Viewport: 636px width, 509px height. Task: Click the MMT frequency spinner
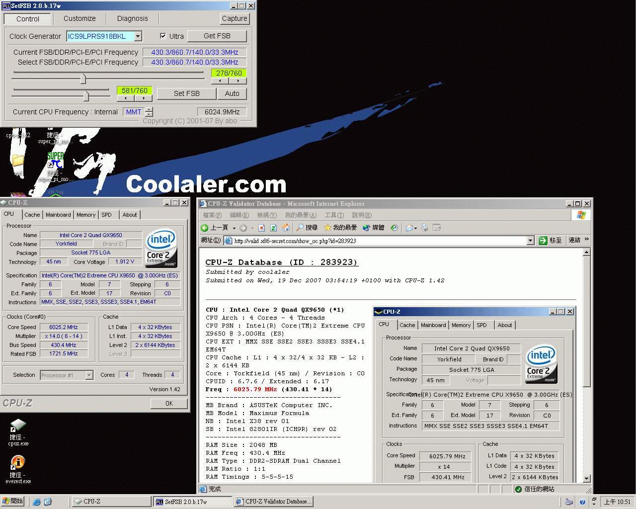point(149,112)
